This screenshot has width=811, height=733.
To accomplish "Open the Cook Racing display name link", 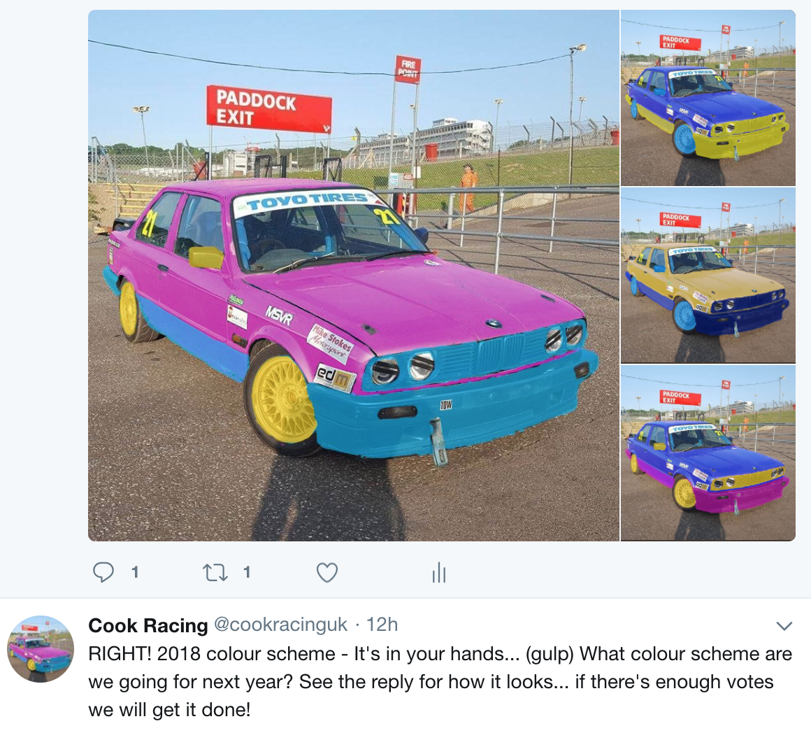I will (x=148, y=625).
